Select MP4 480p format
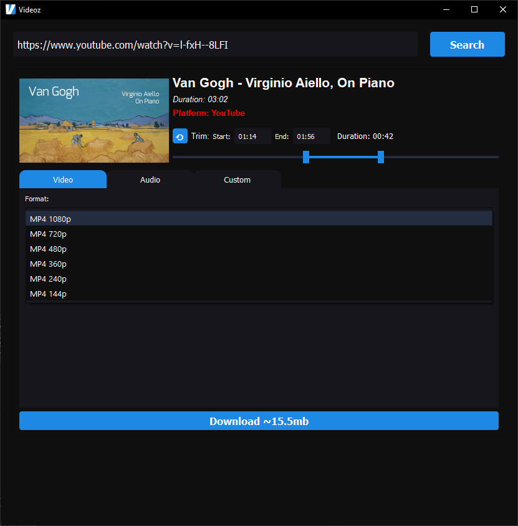The height and width of the screenshot is (526, 518). tap(259, 249)
